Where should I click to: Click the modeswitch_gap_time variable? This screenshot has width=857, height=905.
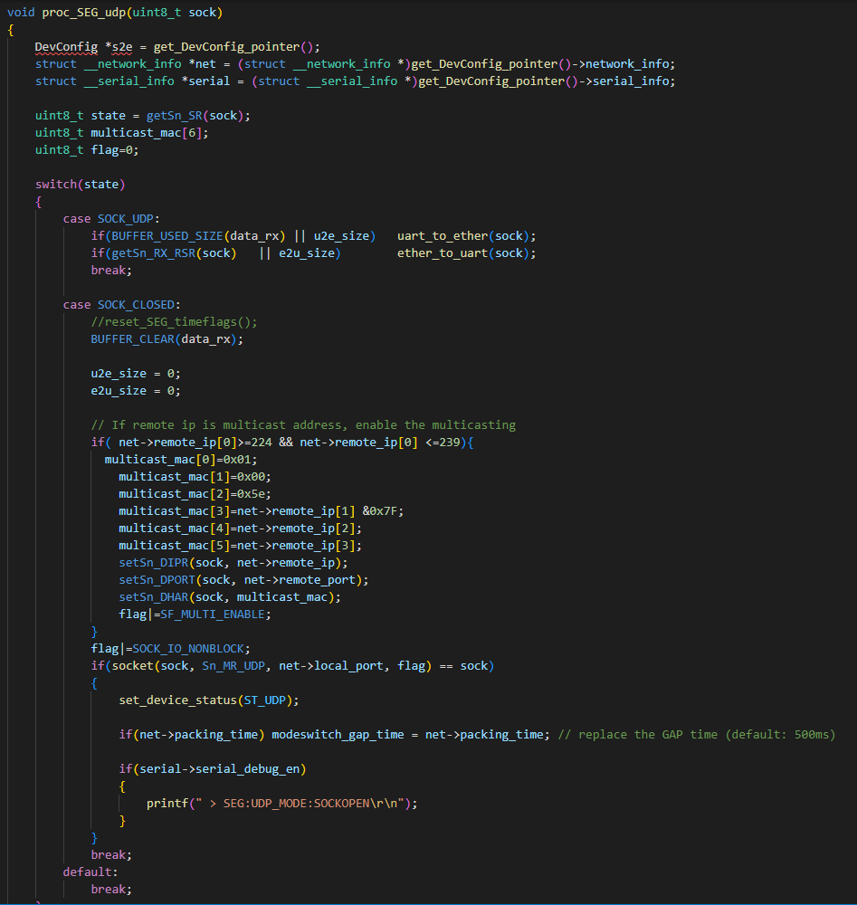(338, 735)
